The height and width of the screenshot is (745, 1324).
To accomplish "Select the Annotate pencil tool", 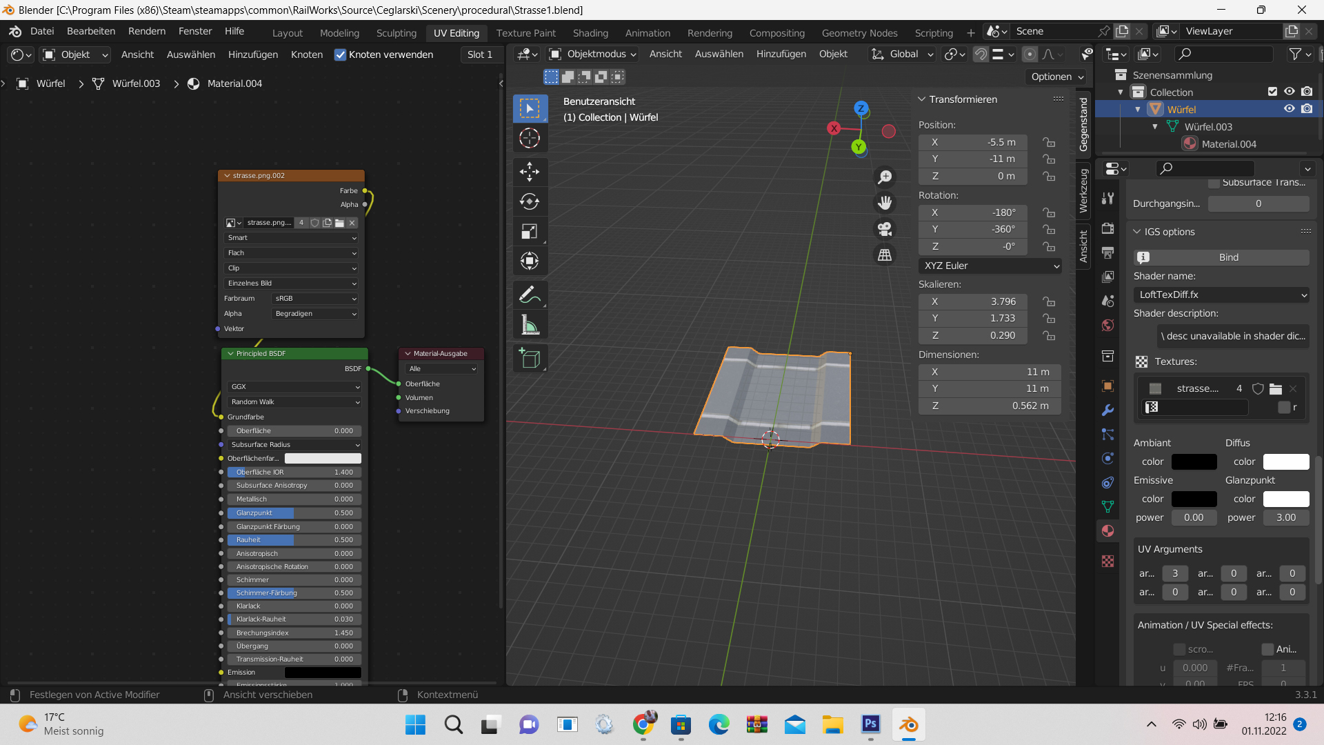I will click(x=530, y=295).
